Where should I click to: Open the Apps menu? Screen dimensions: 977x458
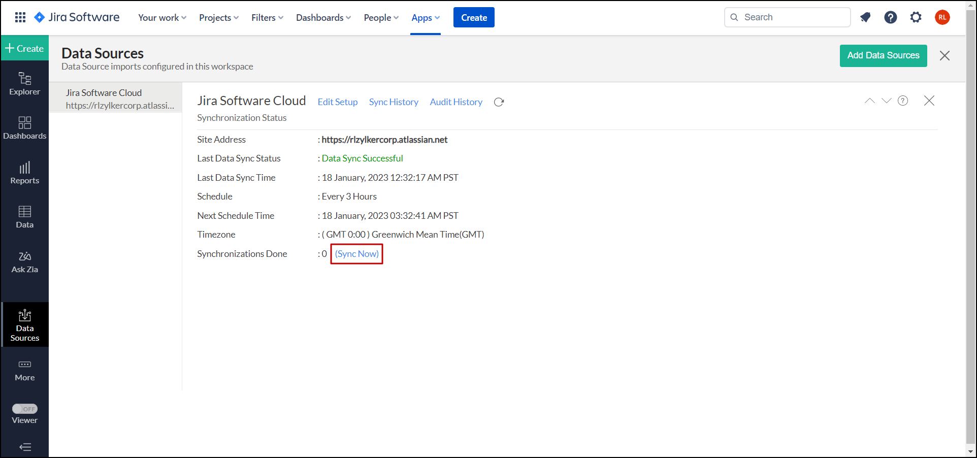click(425, 18)
